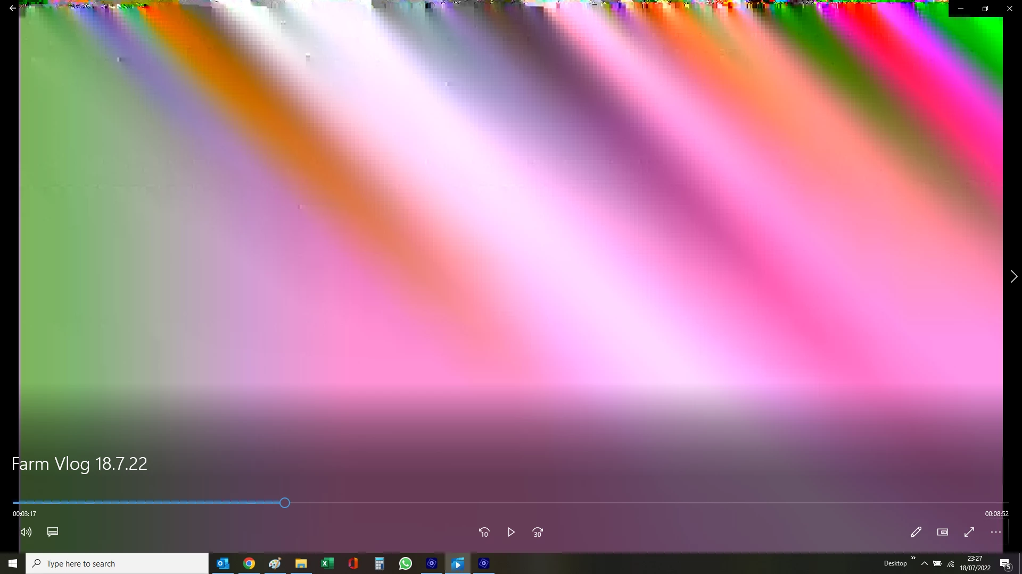
Task: Open WhatsApp from the taskbar
Action: pos(406,563)
